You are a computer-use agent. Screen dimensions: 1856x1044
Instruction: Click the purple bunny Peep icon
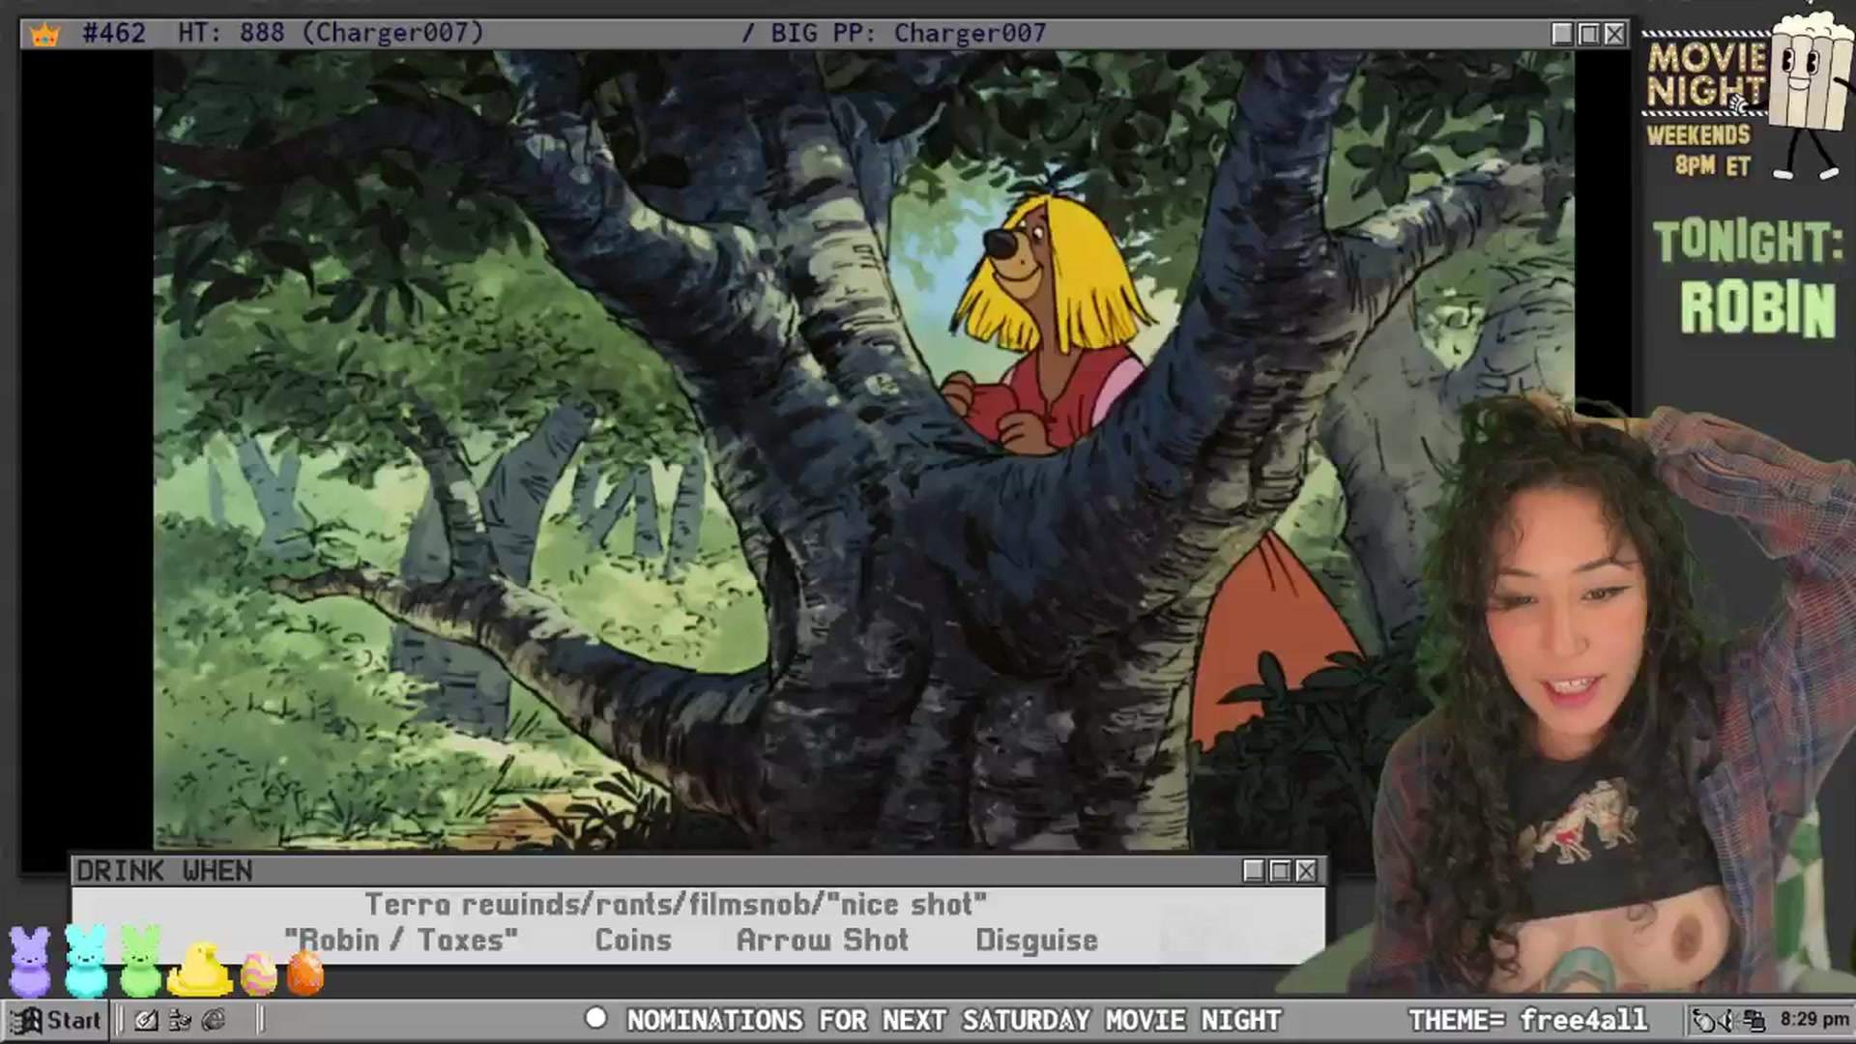[x=30, y=962]
